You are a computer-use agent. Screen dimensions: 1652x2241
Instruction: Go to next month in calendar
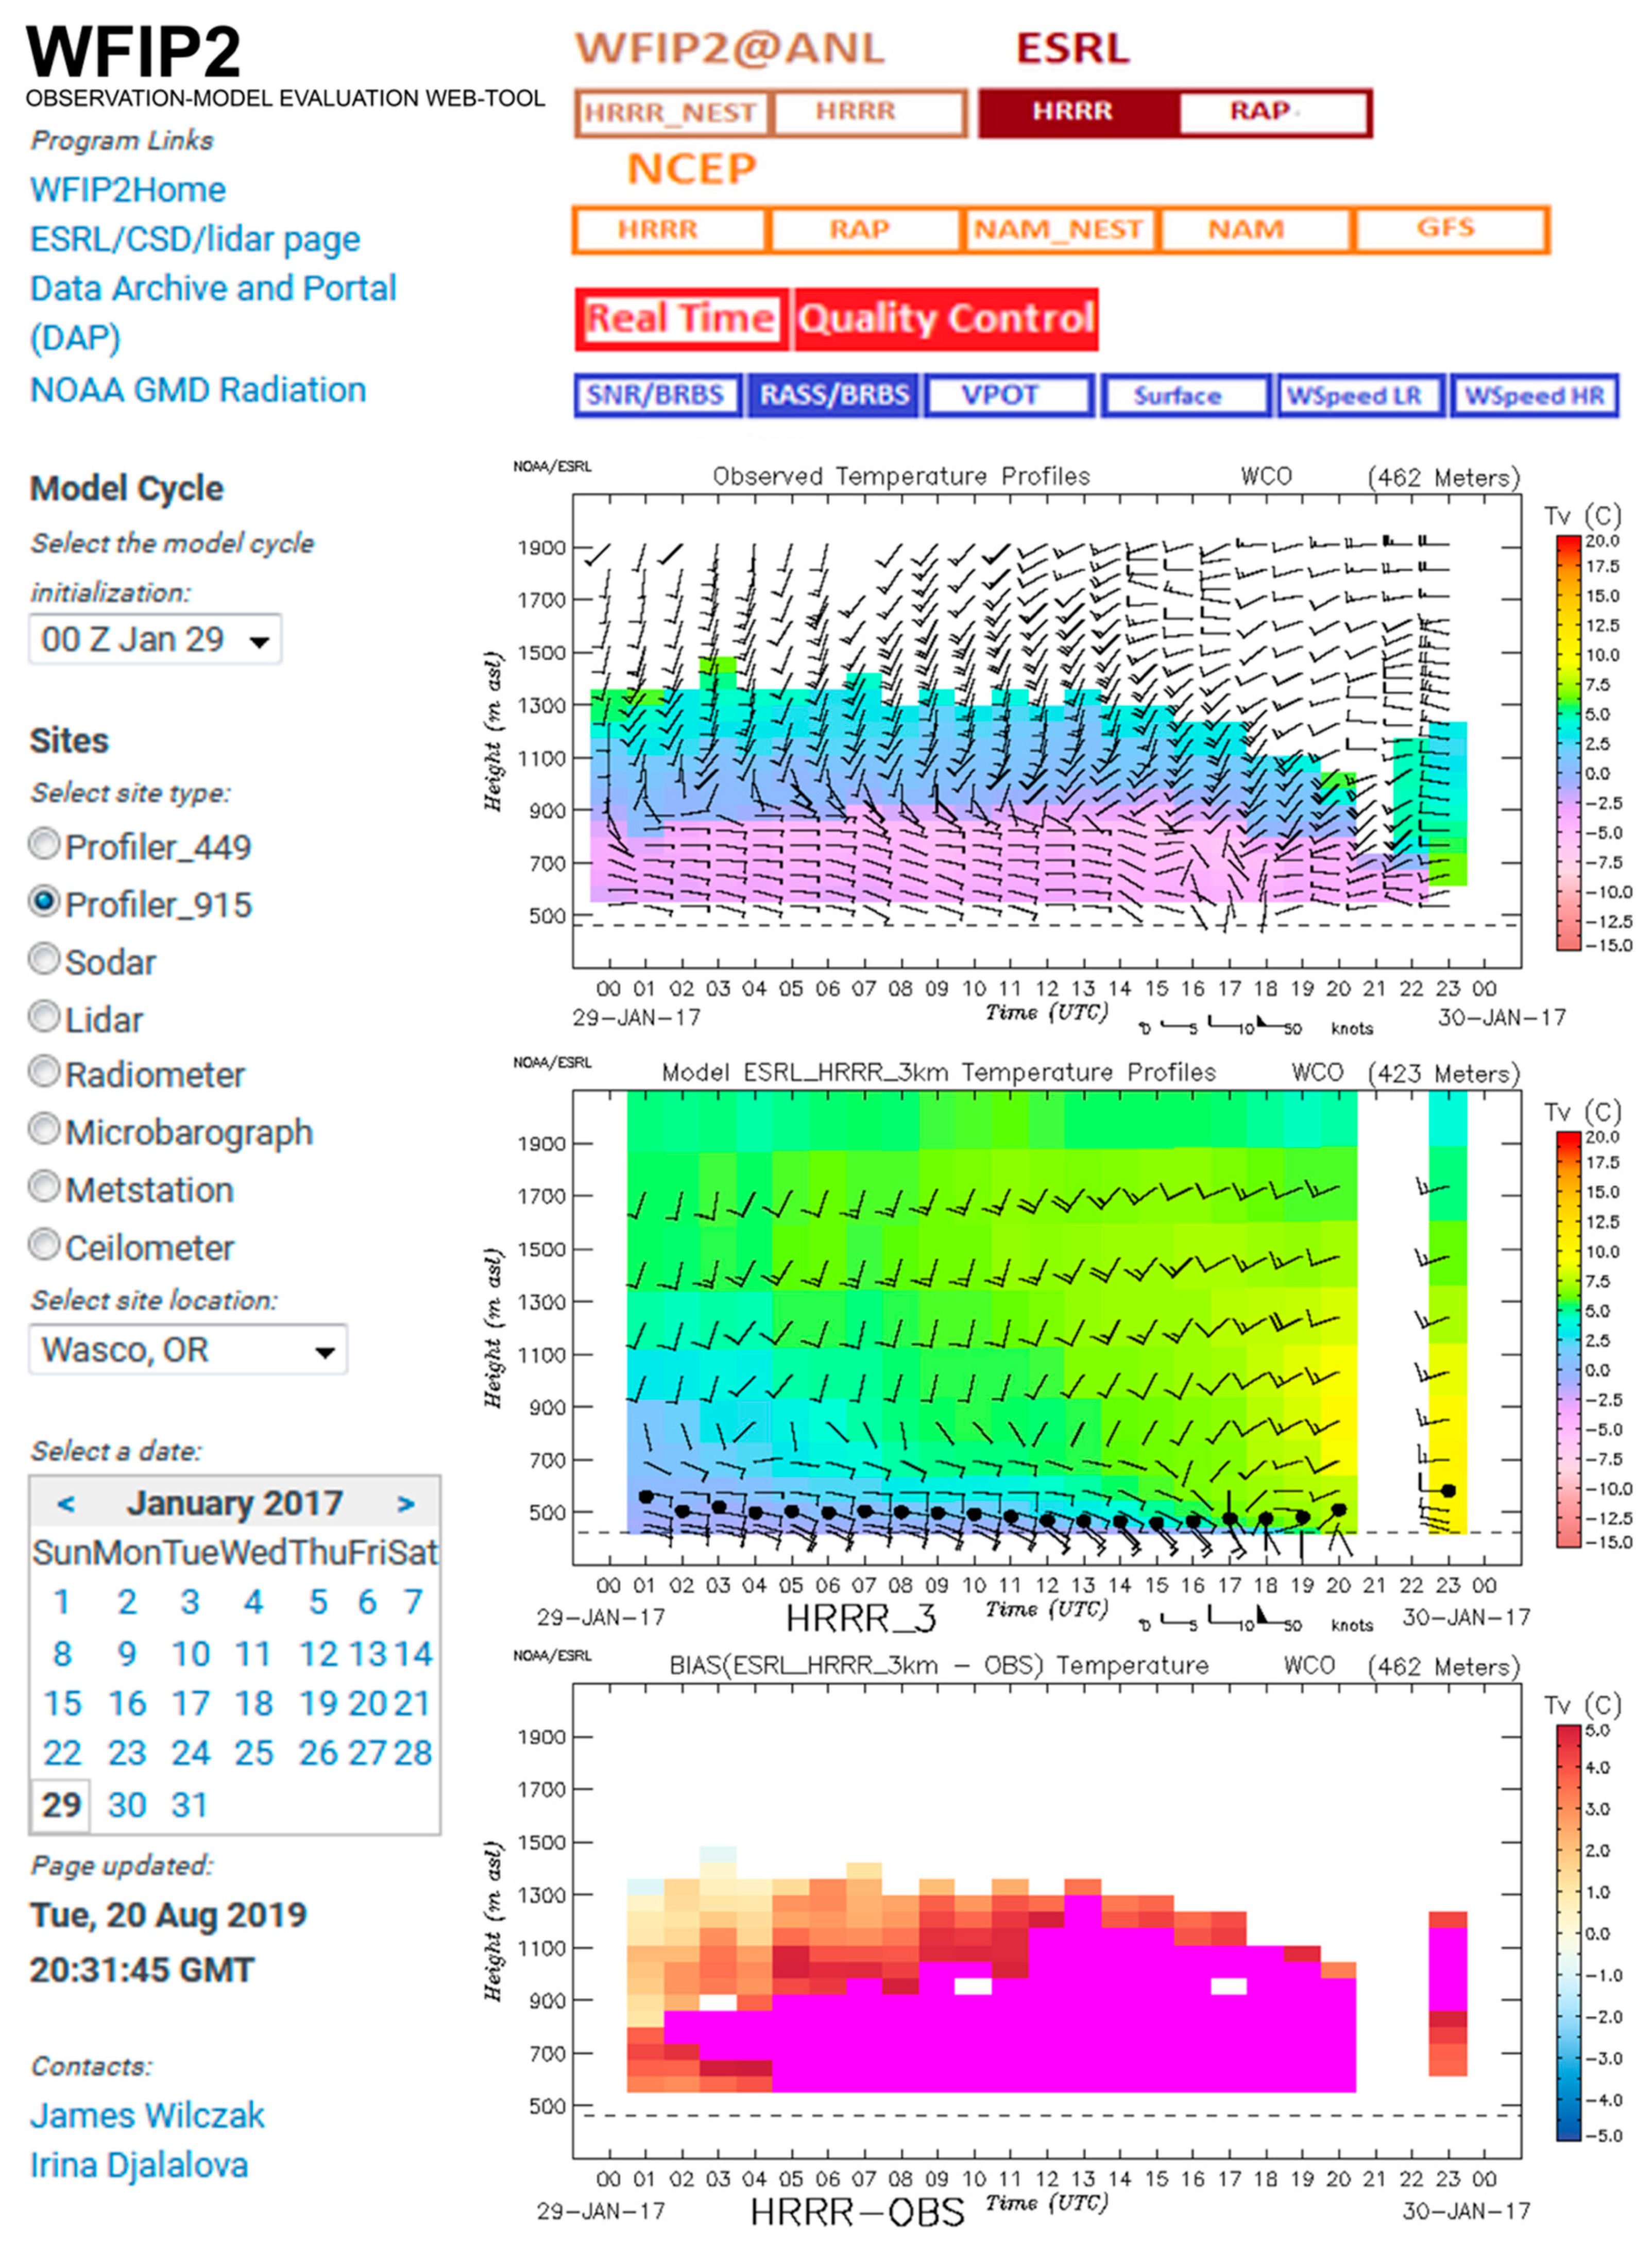tap(405, 1503)
